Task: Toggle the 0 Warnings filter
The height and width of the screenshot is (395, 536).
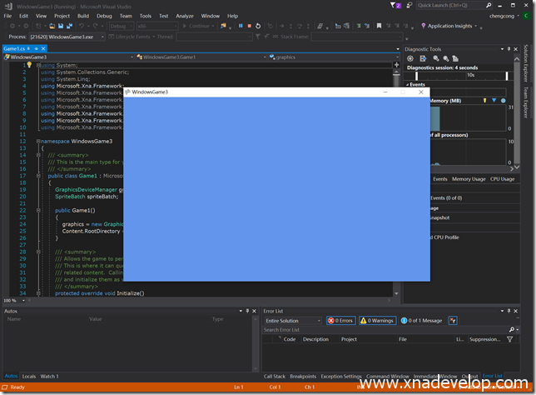Action: click(x=377, y=320)
